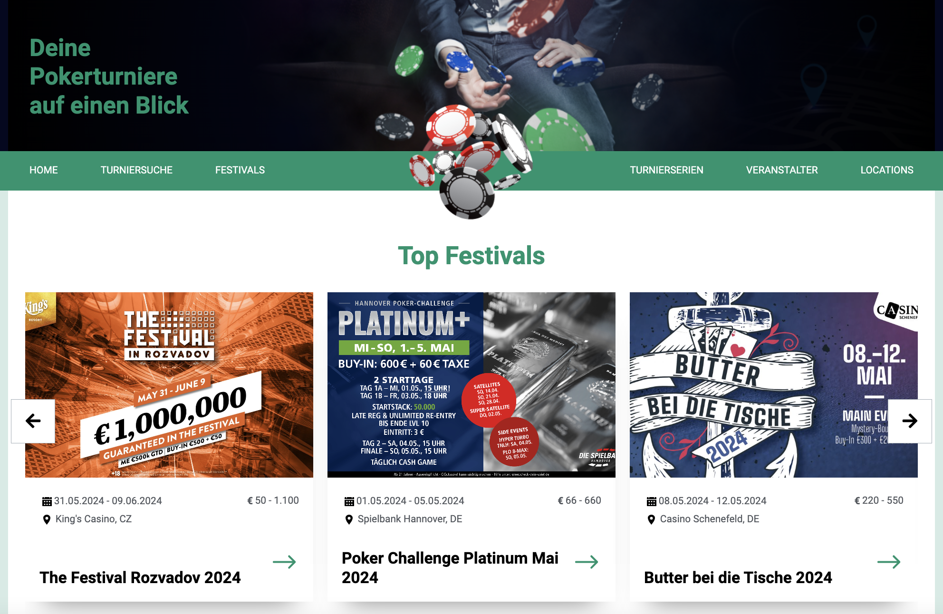Go to TURNIERSUCHE in navigation
This screenshot has height=614, width=943.
click(136, 170)
